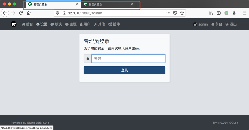The height and width of the screenshot is (130, 249).
Task: Close the second 管理员登录 tab
Action: pos(132,4)
